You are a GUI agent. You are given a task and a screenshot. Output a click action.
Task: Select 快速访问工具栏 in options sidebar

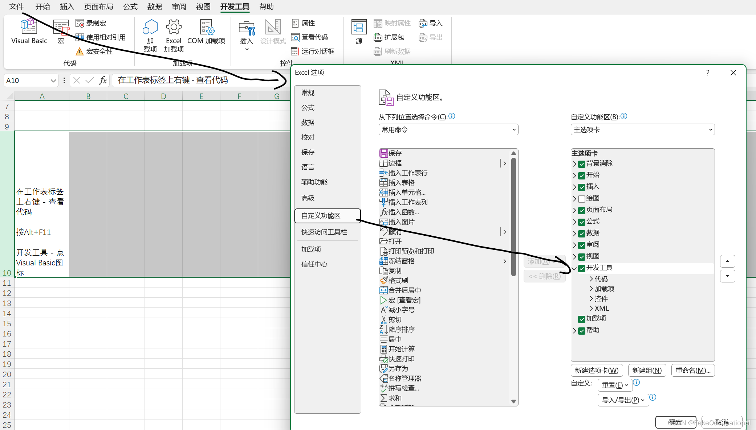[x=328, y=232]
